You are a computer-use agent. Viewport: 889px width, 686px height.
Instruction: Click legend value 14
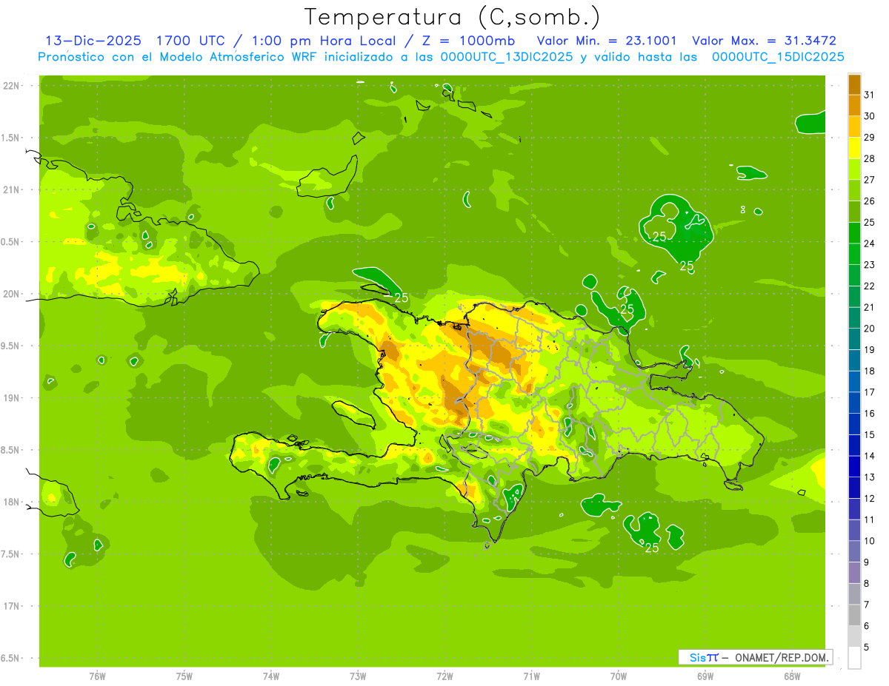[870, 456]
